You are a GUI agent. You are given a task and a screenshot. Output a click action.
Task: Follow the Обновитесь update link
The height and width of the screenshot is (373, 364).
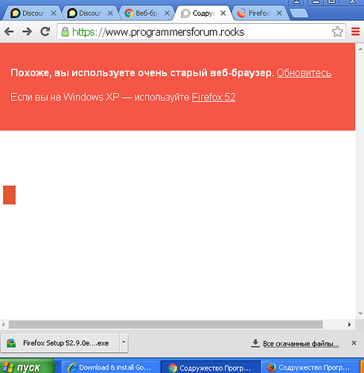coord(304,73)
